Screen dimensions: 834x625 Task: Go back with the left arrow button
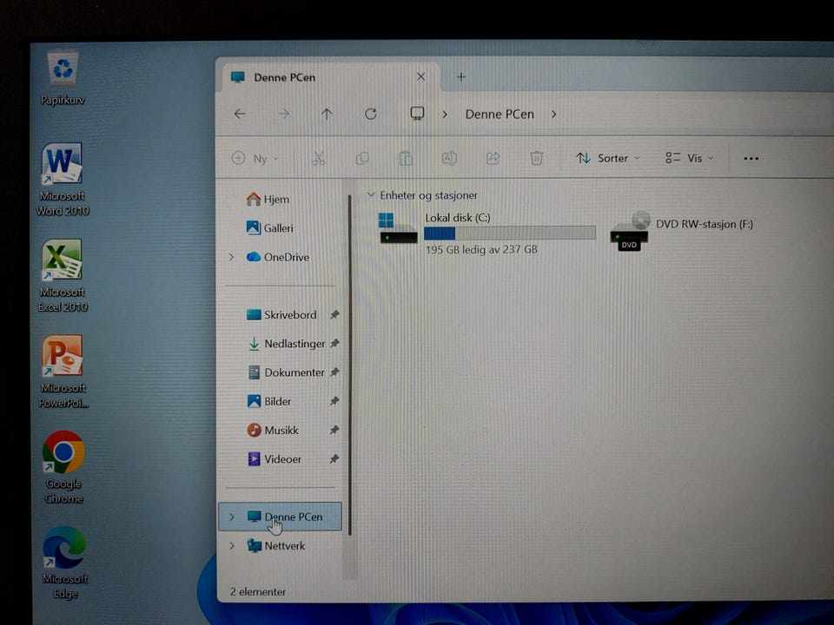240,114
